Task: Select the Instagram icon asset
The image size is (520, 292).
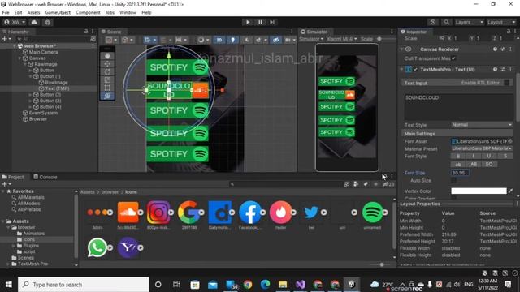Action: (158, 212)
